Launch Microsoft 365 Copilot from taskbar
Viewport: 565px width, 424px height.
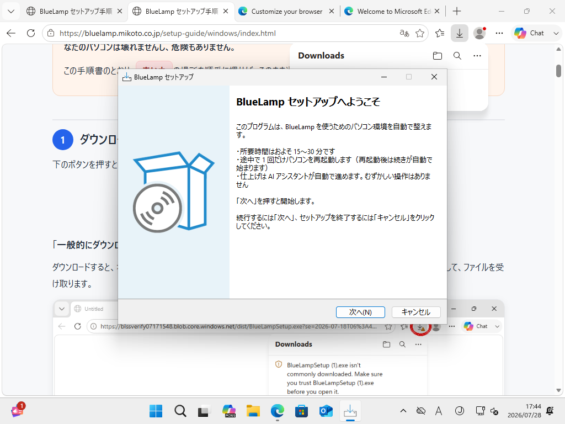tap(229, 411)
